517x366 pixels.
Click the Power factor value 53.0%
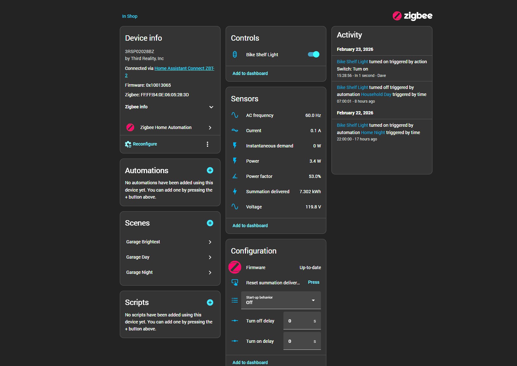[x=315, y=176]
